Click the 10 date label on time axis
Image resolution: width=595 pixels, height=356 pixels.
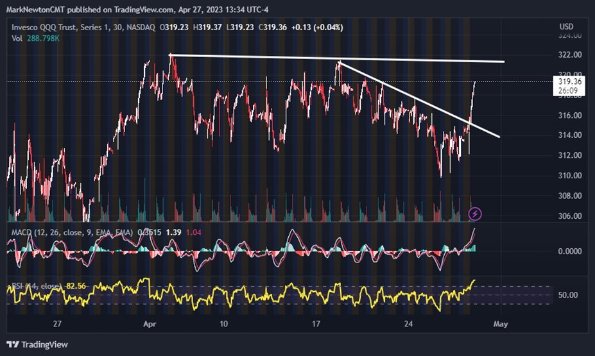[x=224, y=324]
